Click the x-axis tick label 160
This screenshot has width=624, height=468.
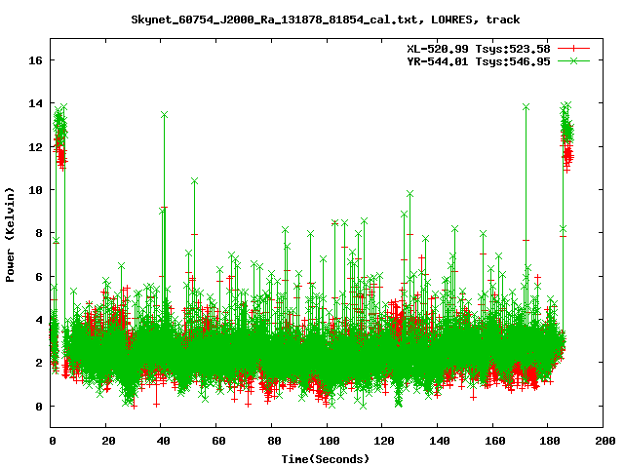494,441
